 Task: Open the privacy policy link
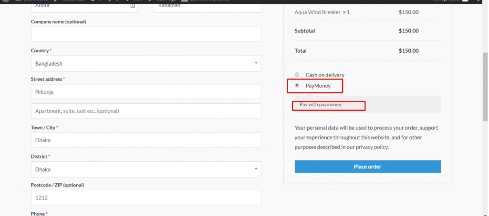tap(372, 147)
